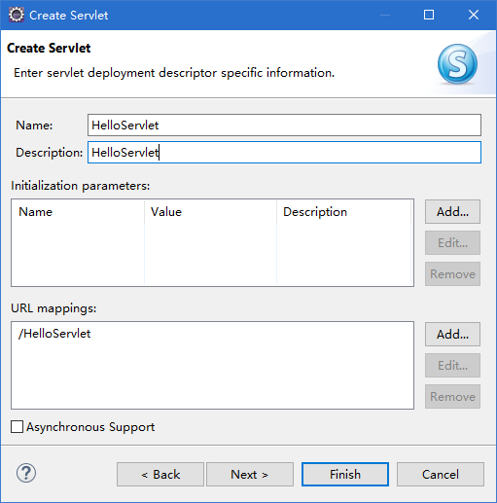Enable the Asynchronous Support checkbox
Image resolution: width=497 pixels, height=503 pixels.
click(x=17, y=427)
